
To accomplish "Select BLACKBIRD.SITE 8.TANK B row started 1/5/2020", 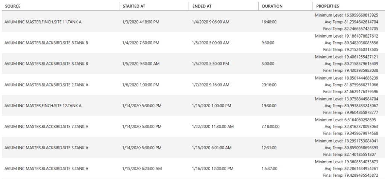I will point(192,64).
